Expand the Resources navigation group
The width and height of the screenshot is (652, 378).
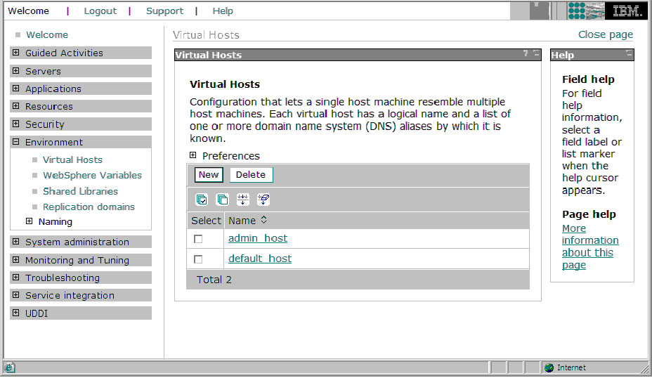pyautogui.click(x=15, y=106)
